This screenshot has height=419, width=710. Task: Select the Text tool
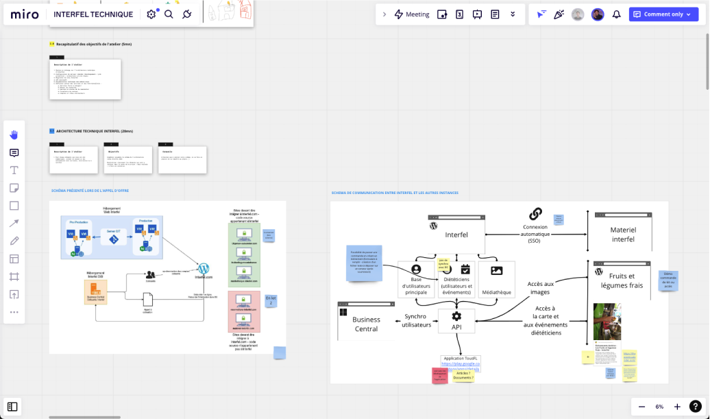(x=14, y=170)
